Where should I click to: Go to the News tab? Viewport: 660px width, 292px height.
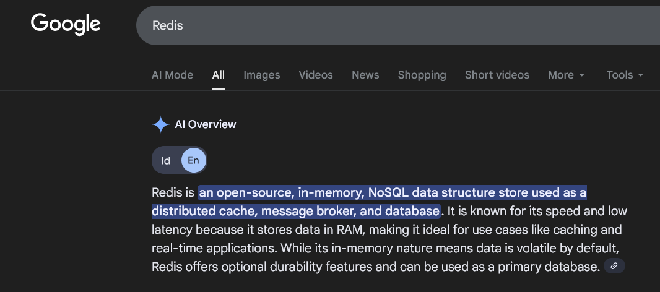(365, 75)
